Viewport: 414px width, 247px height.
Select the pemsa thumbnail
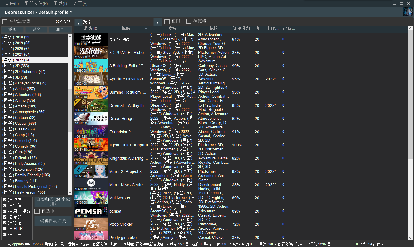(91, 211)
